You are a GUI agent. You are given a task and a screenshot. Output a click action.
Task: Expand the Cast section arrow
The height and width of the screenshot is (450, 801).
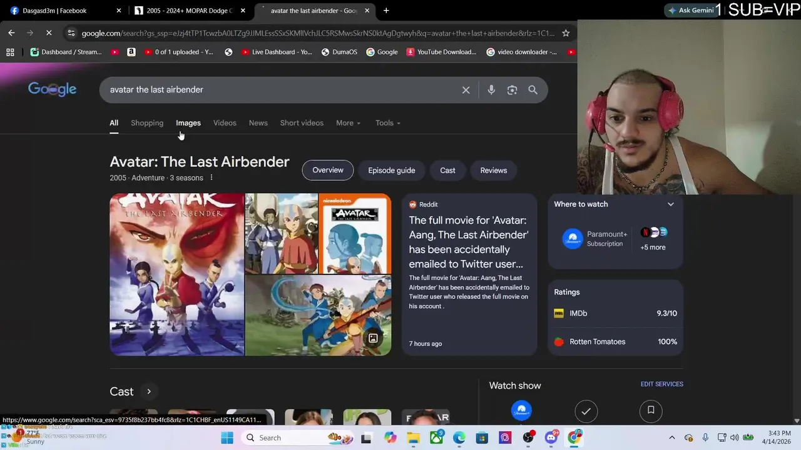(x=149, y=392)
